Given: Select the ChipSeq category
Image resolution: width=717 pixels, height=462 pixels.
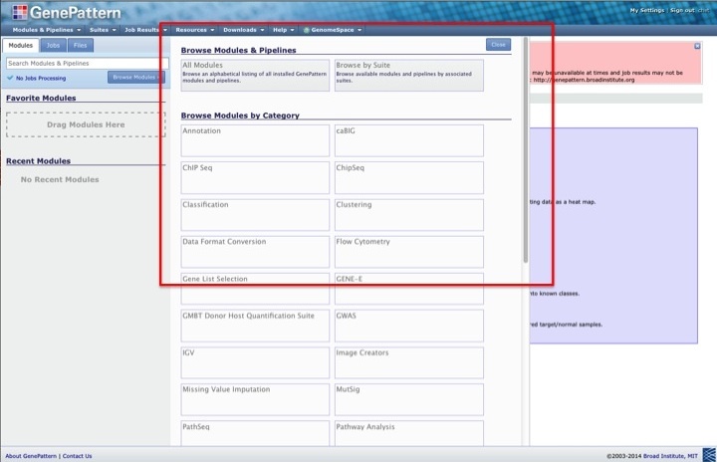Looking at the screenshot, I should 409,177.
